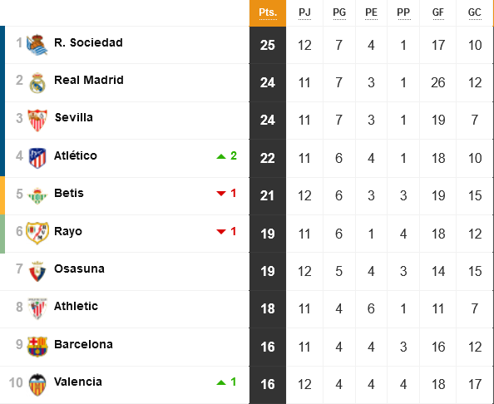
Task: Click the Rayo club crest
Action: point(37,233)
